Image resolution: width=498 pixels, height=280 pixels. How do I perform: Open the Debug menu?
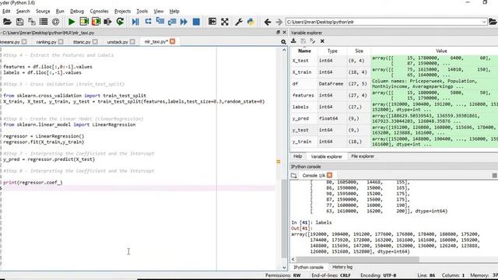click(x=77, y=11)
